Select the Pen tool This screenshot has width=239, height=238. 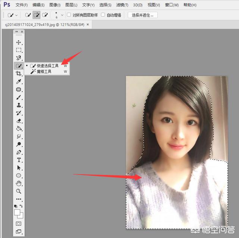19,152
